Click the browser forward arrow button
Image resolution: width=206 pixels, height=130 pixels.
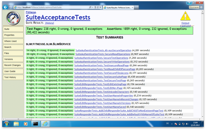coord(11,7)
